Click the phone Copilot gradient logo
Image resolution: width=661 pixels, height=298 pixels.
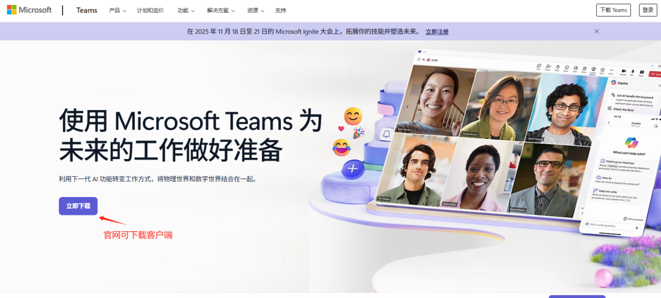pyautogui.click(x=632, y=143)
